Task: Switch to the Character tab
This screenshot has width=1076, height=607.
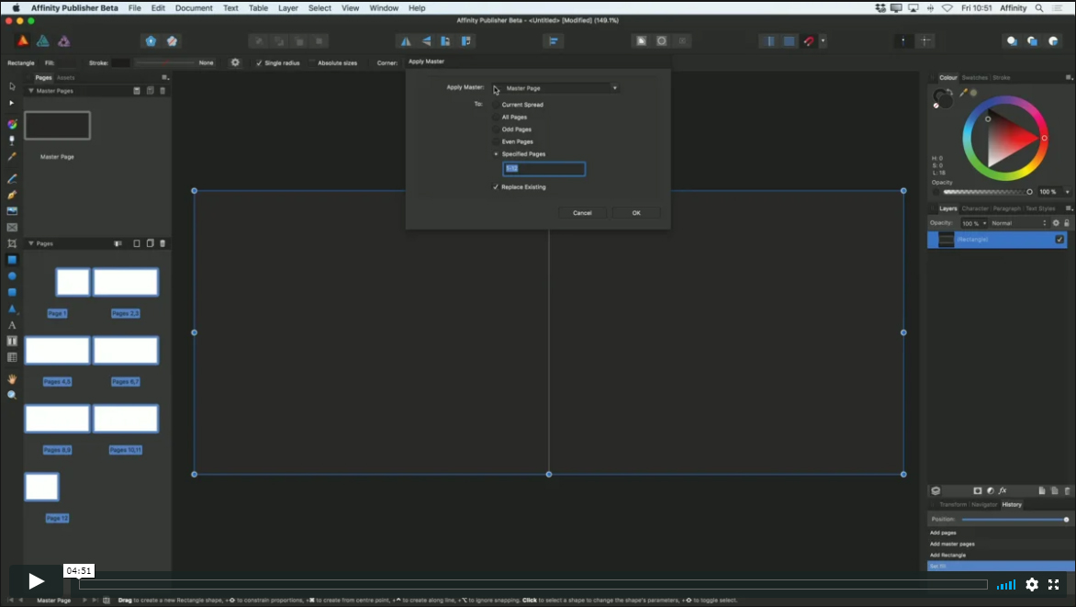Action: point(975,208)
